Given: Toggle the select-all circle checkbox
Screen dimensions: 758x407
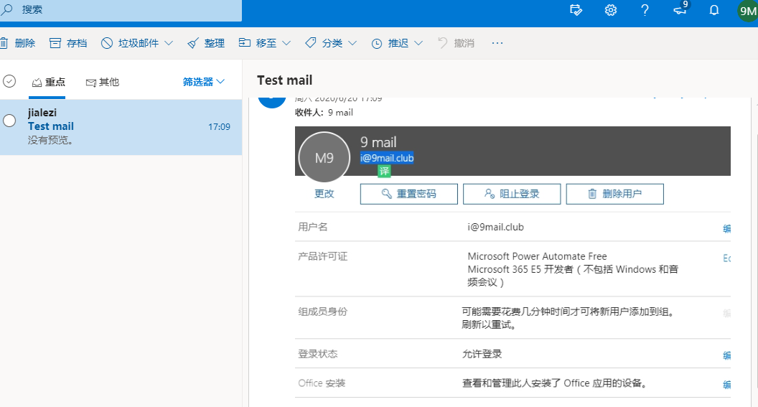Looking at the screenshot, I should click(x=9, y=81).
